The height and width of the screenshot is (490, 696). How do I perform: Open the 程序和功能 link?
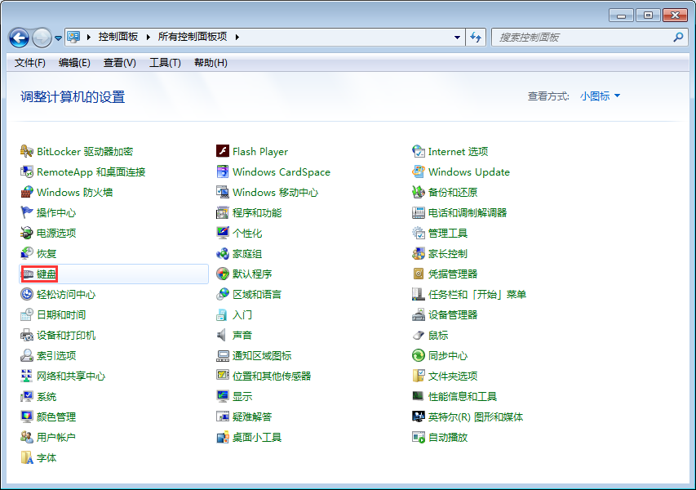tap(257, 212)
